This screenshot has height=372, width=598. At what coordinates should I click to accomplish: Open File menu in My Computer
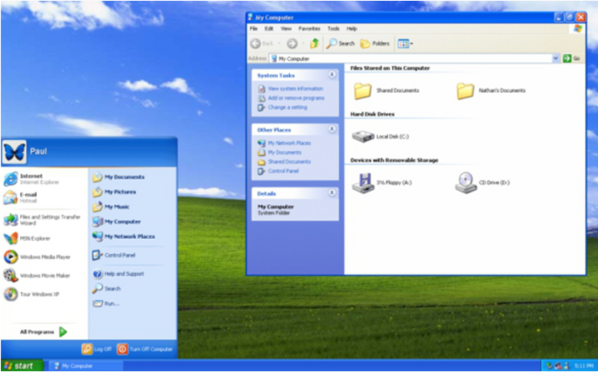pyautogui.click(x=254, y=29)
